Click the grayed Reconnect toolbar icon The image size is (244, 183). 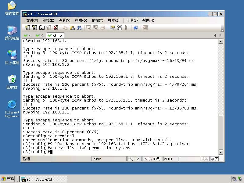click(49, 28)
